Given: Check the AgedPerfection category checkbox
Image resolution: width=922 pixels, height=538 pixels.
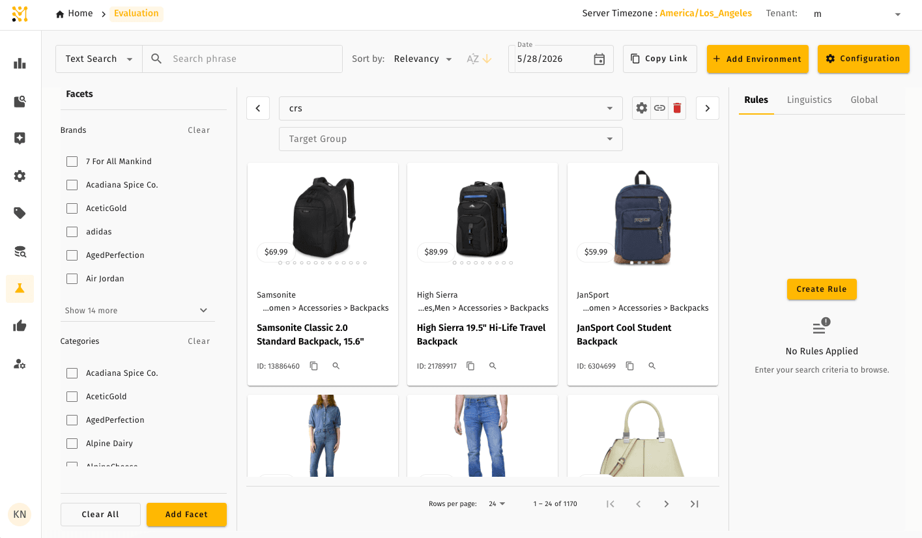Looking at the screenshot, I should coord(72,420).
